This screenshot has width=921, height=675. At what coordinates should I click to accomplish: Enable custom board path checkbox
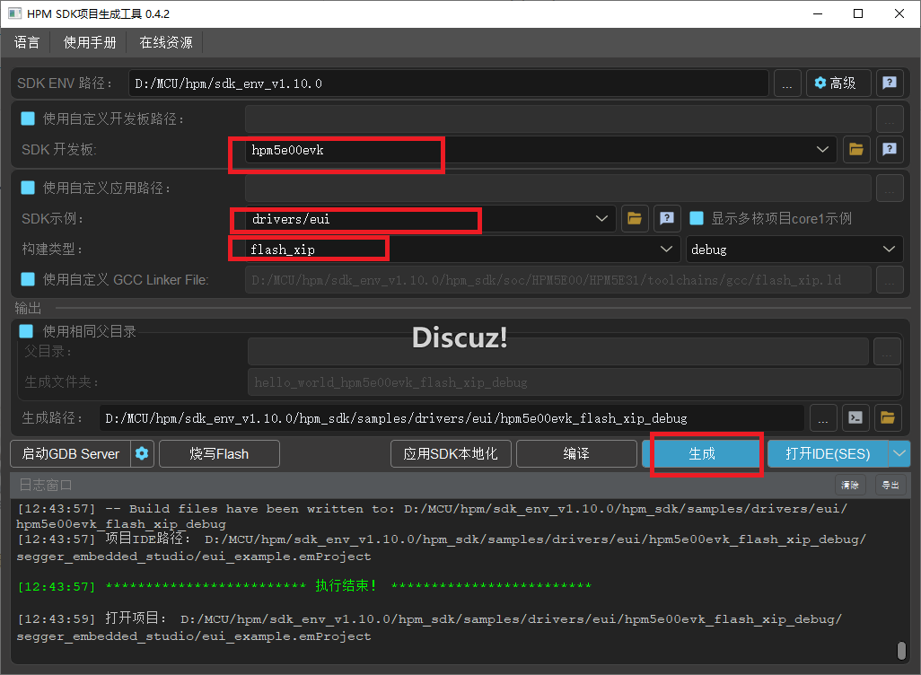coord(28,118)
